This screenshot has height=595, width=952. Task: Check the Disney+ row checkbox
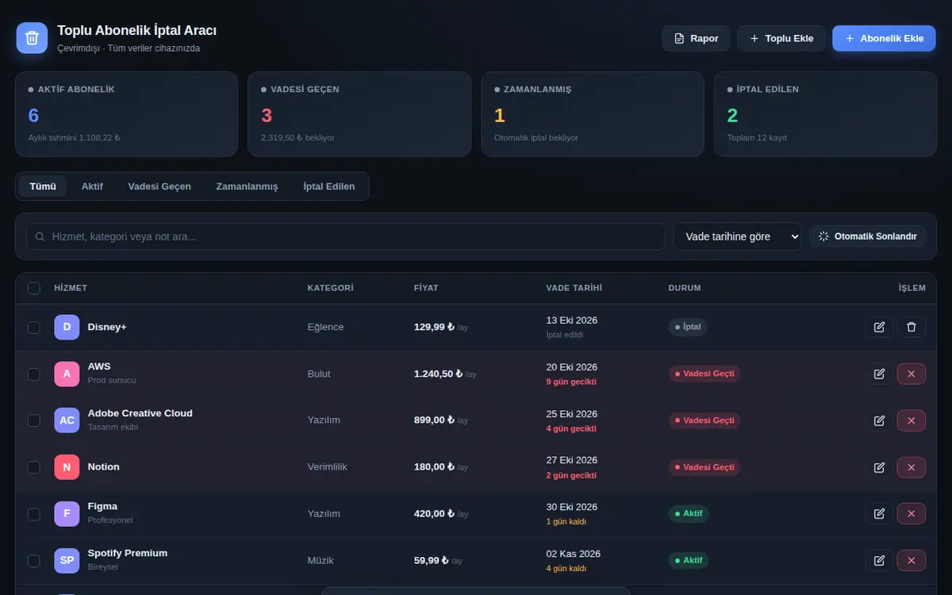tap(34, 327)
